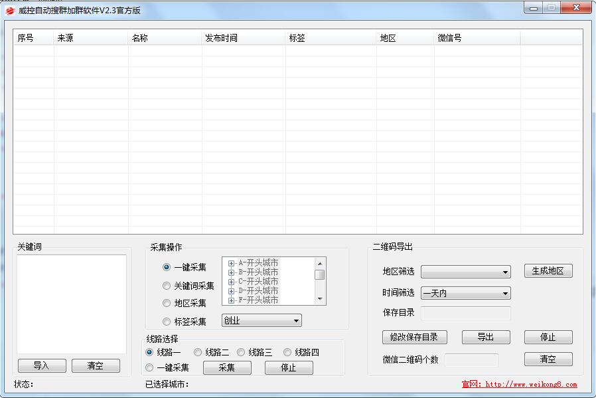Enable 标签采集 radio option
Viewport: 596px width, 398px height.
pyautogui.click(x=167, y=322)
